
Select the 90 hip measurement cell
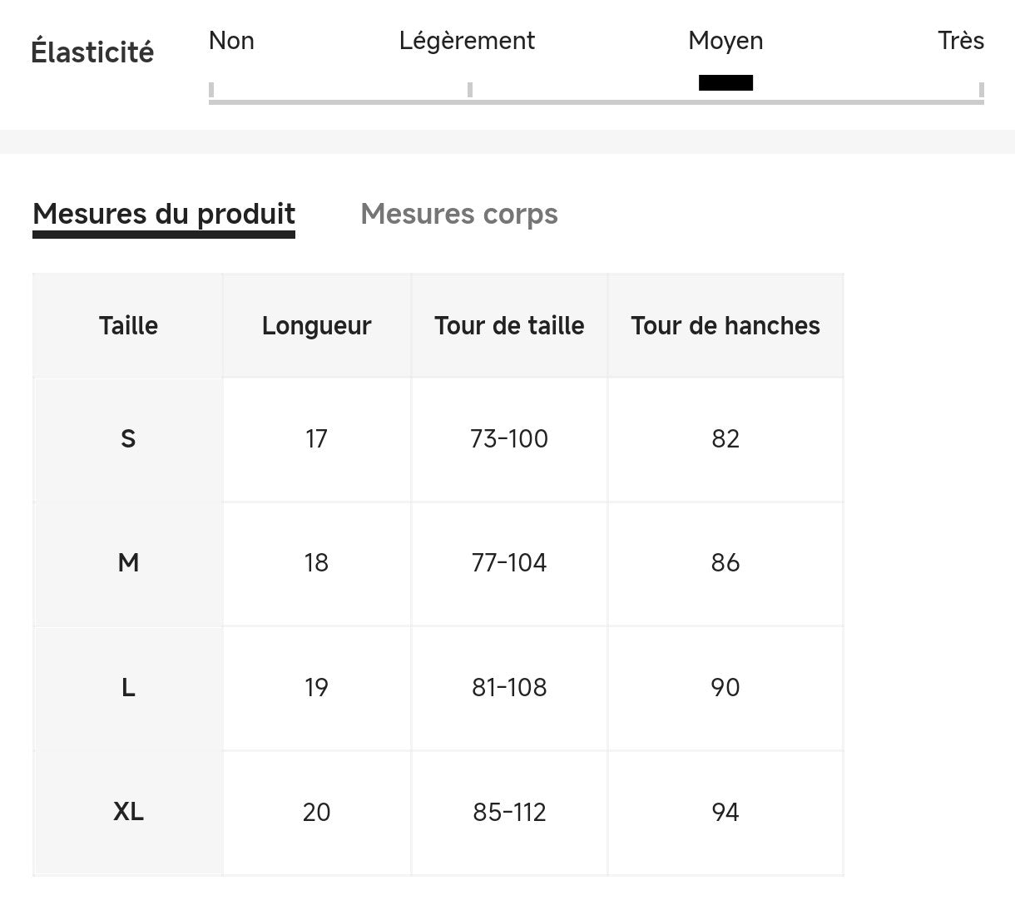pos(725,688)
